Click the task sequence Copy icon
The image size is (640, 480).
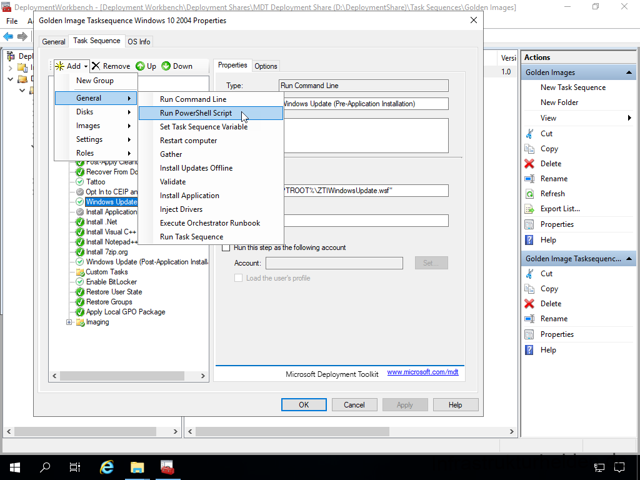tap(529, 289)
